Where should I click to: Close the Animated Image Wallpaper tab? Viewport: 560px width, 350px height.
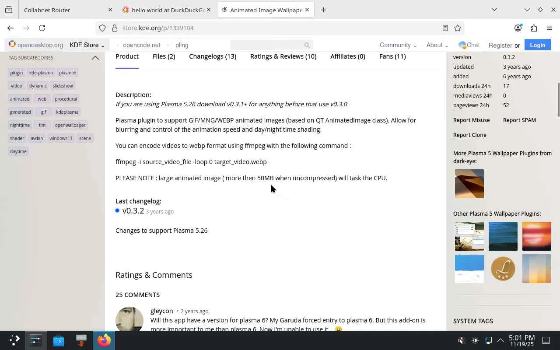pyautogui.click(x=307, y=10)
